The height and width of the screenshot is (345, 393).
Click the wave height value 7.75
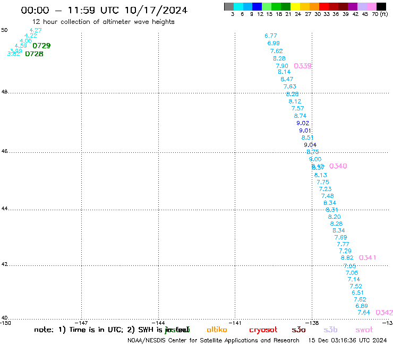[x=323, y=182]
